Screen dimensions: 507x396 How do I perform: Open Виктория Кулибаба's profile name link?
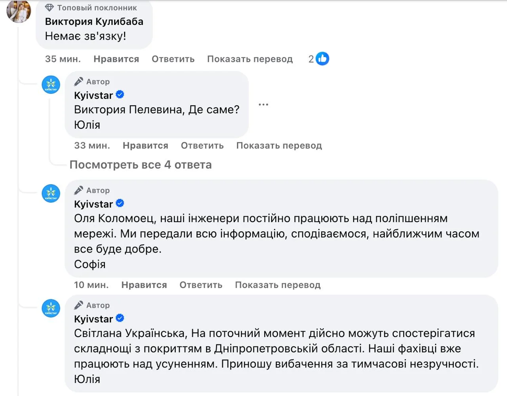pos(94,22)
